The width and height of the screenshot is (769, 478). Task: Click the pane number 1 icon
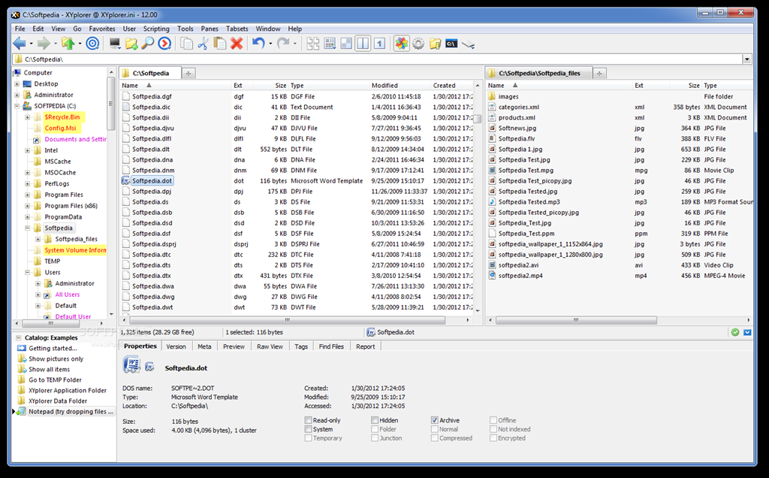(379, 44)
